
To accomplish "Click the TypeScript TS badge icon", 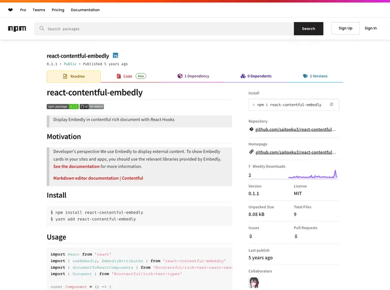I will tap(116, 56).
